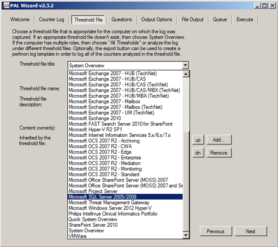Click the up button
Viewport: 278px width, 247px height.
click(198, 140)
